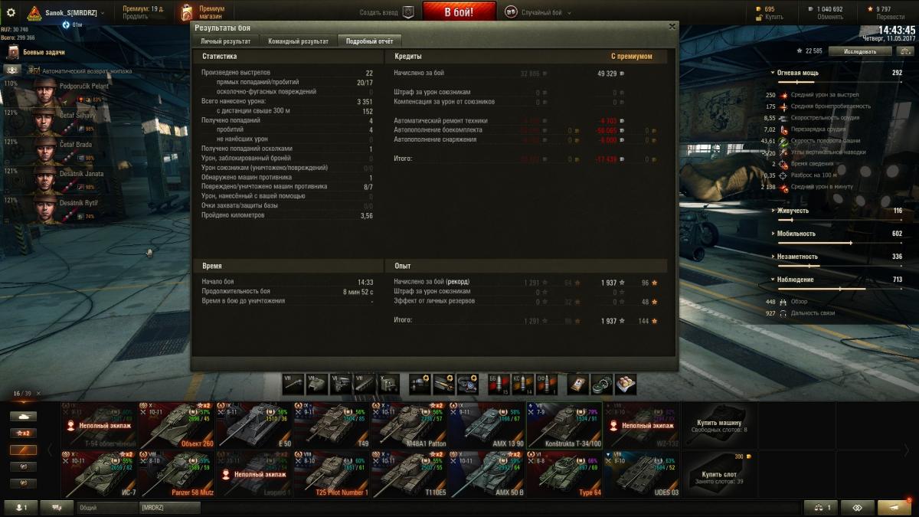The image size is (919, 517).
Task: Open contacts list button showing 1
Action: pyautogui.click(x=21, y=508)
